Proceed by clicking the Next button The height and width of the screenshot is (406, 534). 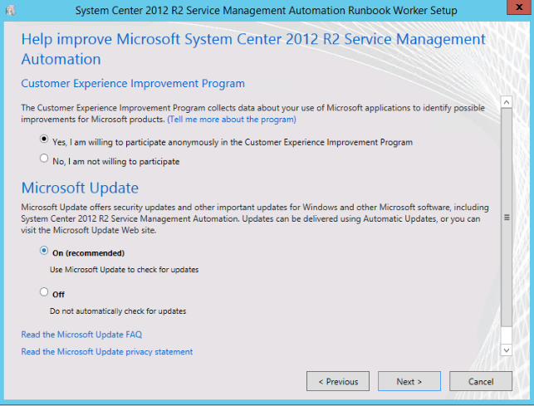[409, 382]
